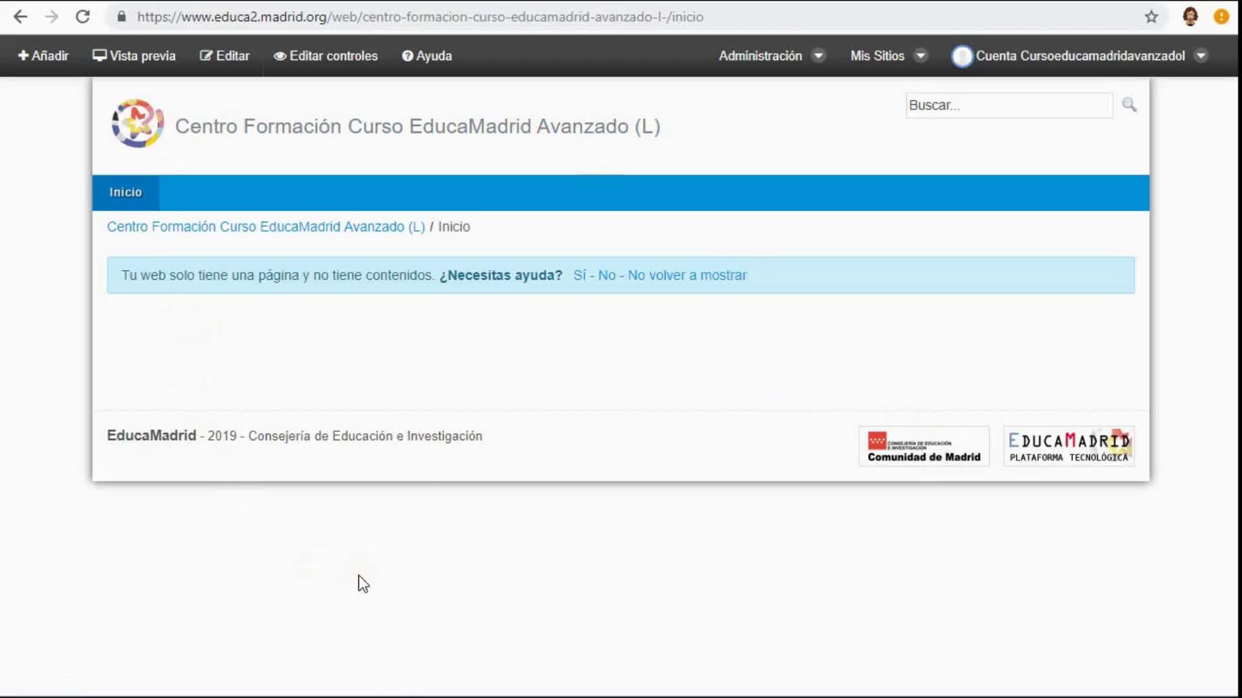Click the Sí help link
This screenshot has width=1242, height=698.
click(579, 275)
